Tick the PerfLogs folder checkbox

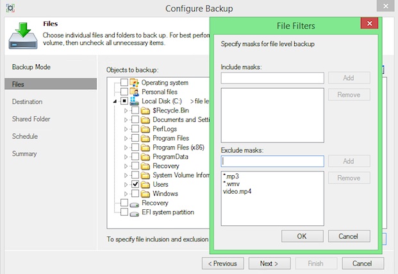135,129
